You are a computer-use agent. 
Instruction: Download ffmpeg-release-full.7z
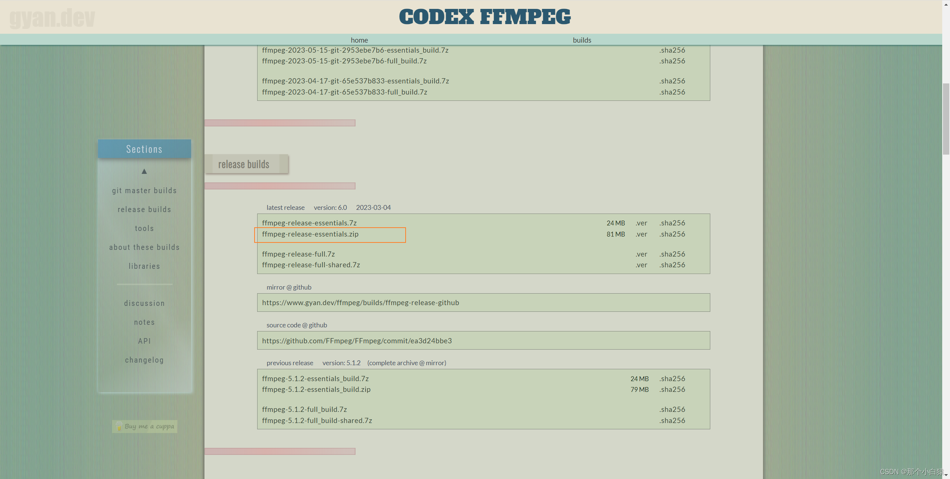coord(298,254)
